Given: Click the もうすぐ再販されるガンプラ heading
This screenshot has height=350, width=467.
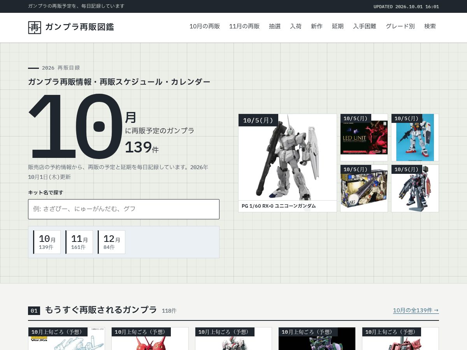Looking at the screenshot, I should [x=101, y=310].
